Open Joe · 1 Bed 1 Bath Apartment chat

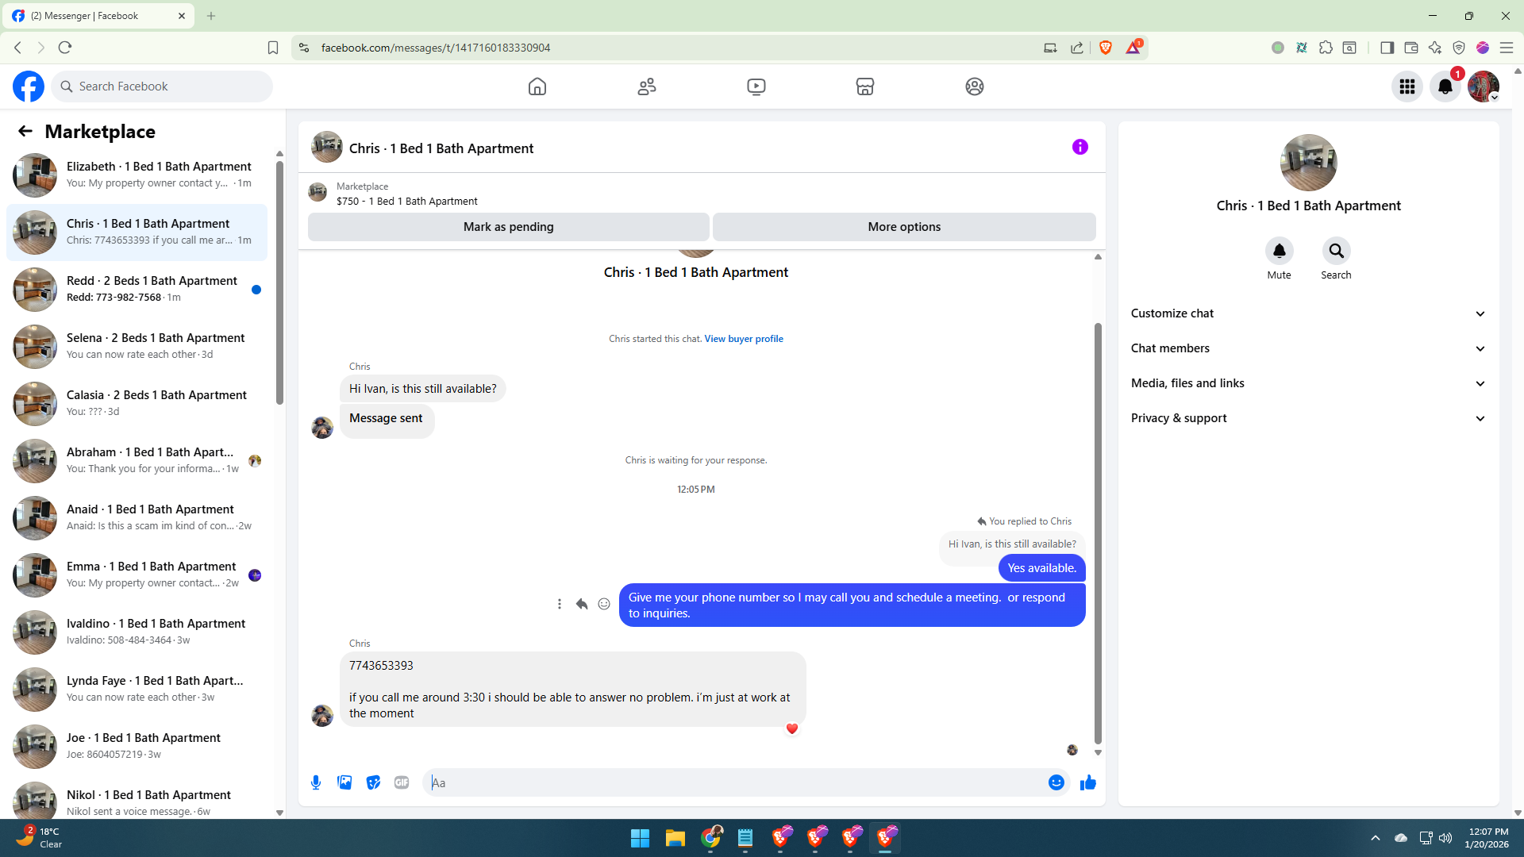point(137,747)
